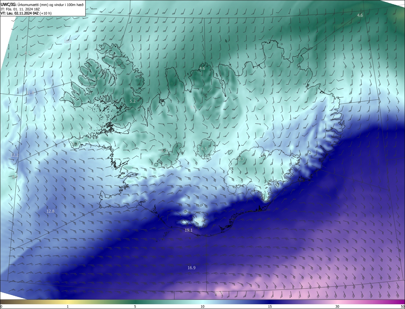The image size is (405, 309).
Task: Click the 10 tick label on the color scale
Action: (202, 306)
